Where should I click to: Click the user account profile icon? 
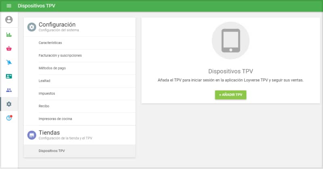click(9, 20)
